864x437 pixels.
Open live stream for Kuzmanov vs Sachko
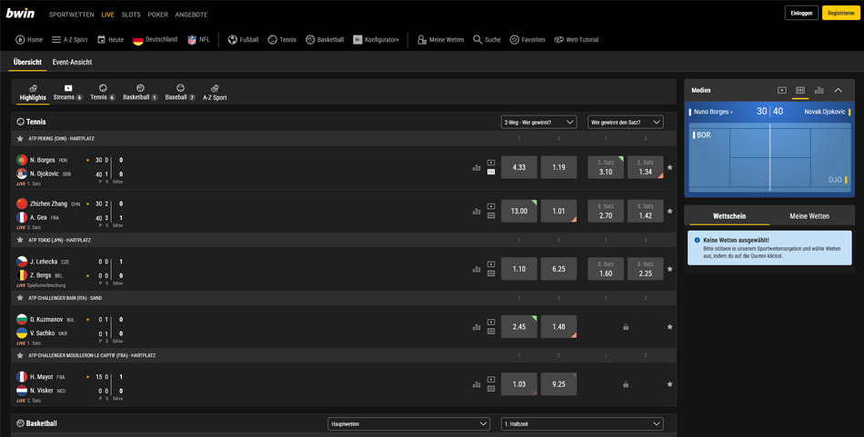tap(491, 322)
